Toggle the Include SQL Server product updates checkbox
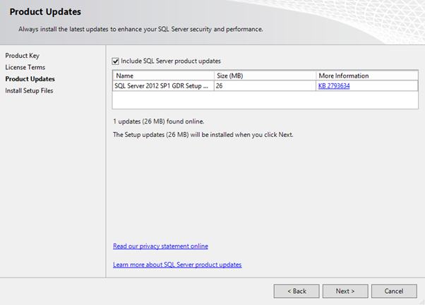This screenshot has height=305, width=425. point(116,61)
